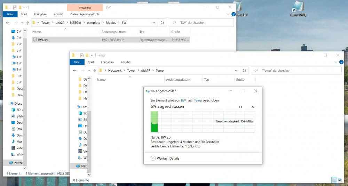
Task: Expand Temp address bar history dropdown
Action: (236, 71)
